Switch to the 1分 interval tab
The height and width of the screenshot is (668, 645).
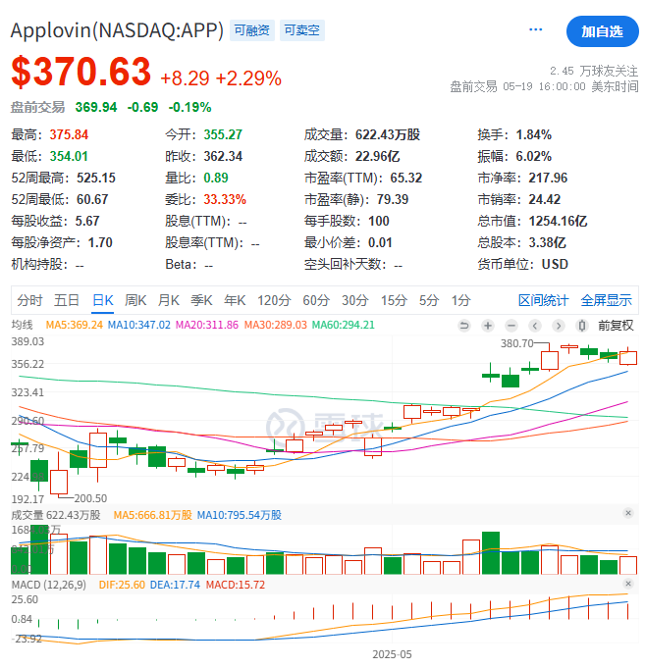click(x=460, y=300)
